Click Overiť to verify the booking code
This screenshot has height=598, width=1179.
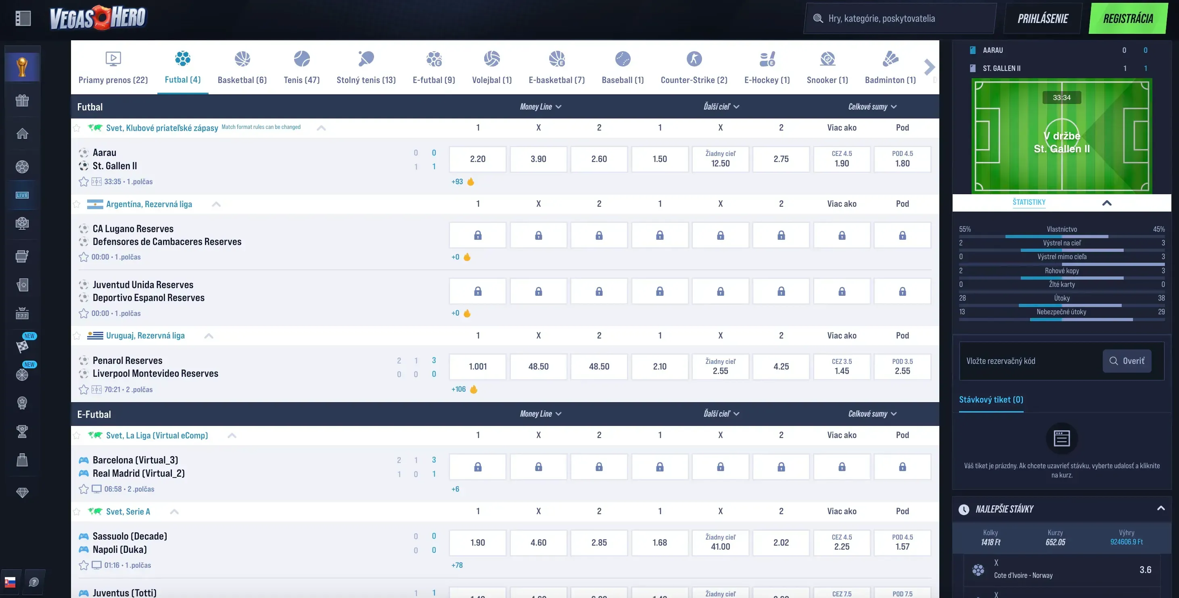click(1127, 361)
